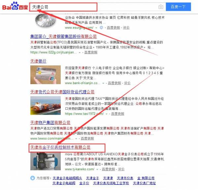The height and width of the screenshot is (190, 198).
Task: Expand dropdown arrow after 022g.cn URL
Action: pyautogui.click(x=80, y=53)
